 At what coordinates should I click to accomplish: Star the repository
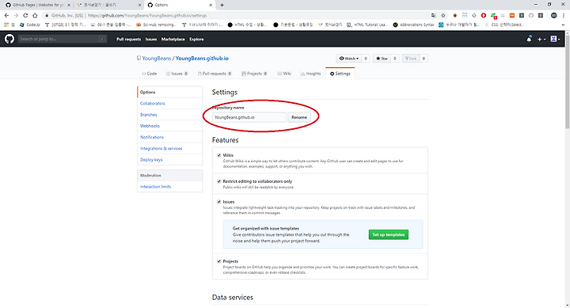point(382,58)
